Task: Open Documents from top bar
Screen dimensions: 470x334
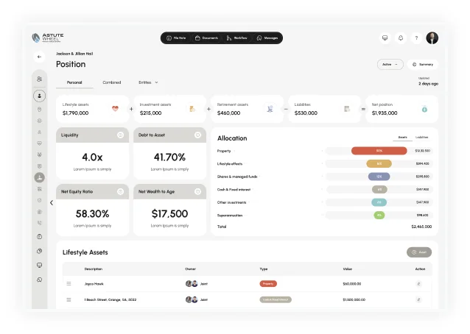Action: [x=206, y=38]
